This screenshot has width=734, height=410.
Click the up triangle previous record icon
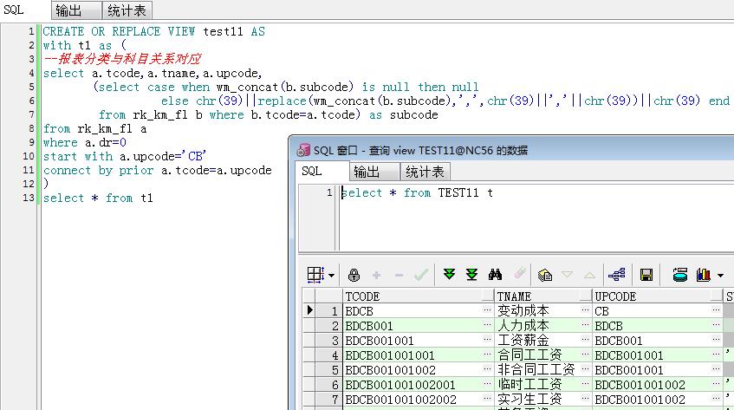pyautogui.click(x=589, y=275)
